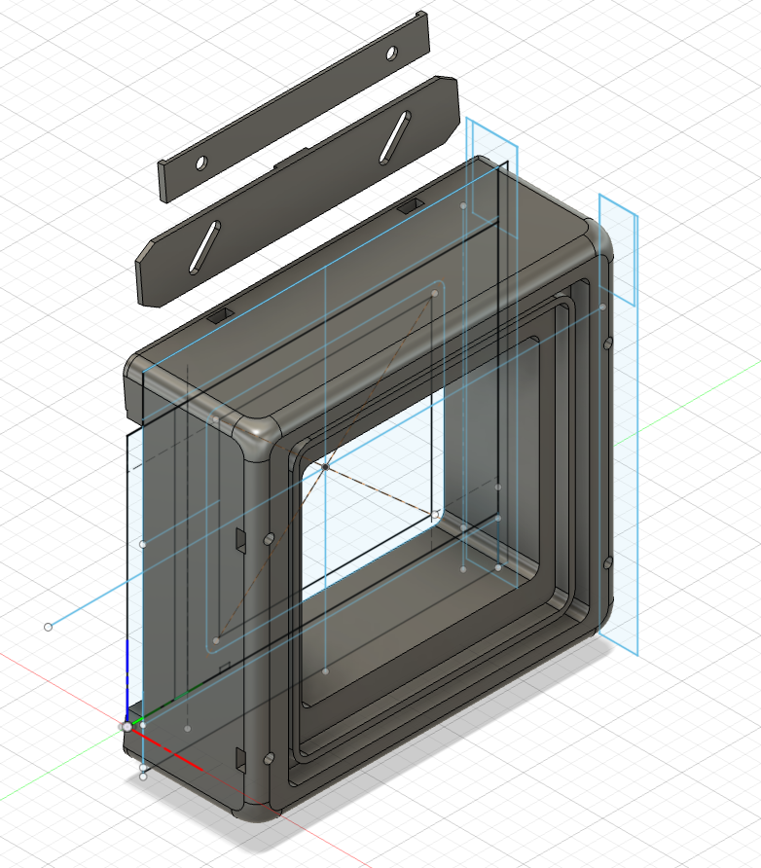Select the wider plate with two diagonal slots
This screenshot has width=761, height=868.
click(298, 191)
